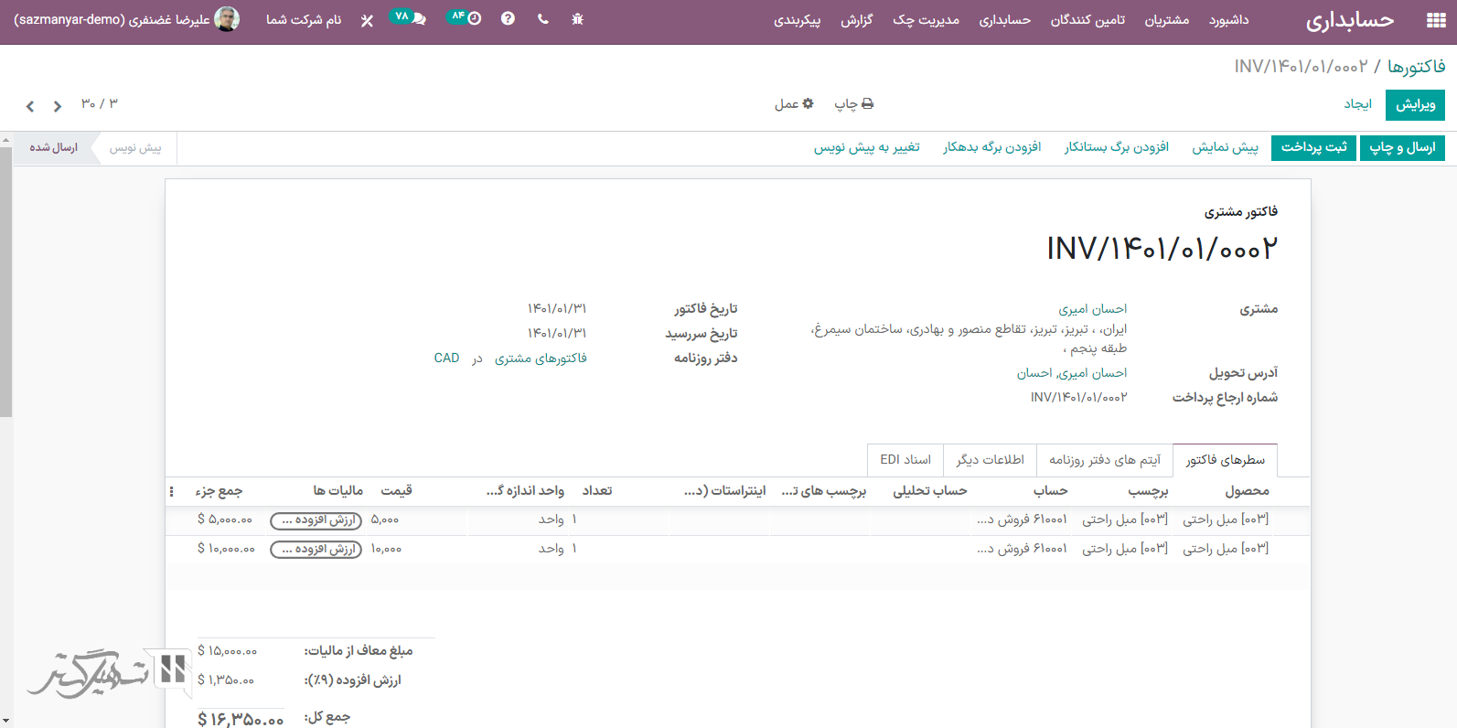
Task: Open the مشتریان menu in top bar
Action: [x=1166, y=20]
